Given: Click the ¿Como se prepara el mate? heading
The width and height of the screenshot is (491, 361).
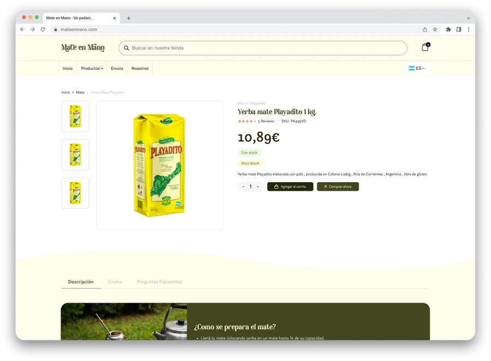Looking at the screenshot, I should (x=235, y=327).
